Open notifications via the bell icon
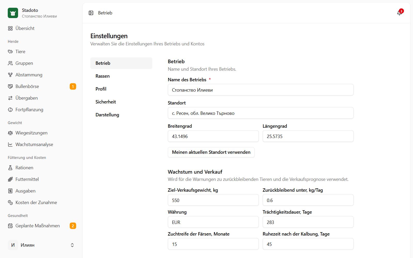The height and width of the screenshot is (258, 413). (x=399, y=13)
